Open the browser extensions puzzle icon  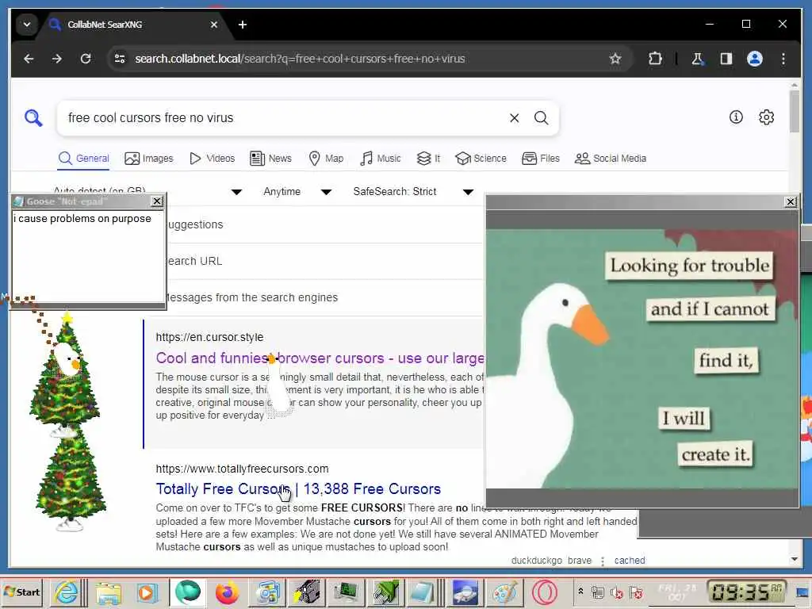pos(655,59)
